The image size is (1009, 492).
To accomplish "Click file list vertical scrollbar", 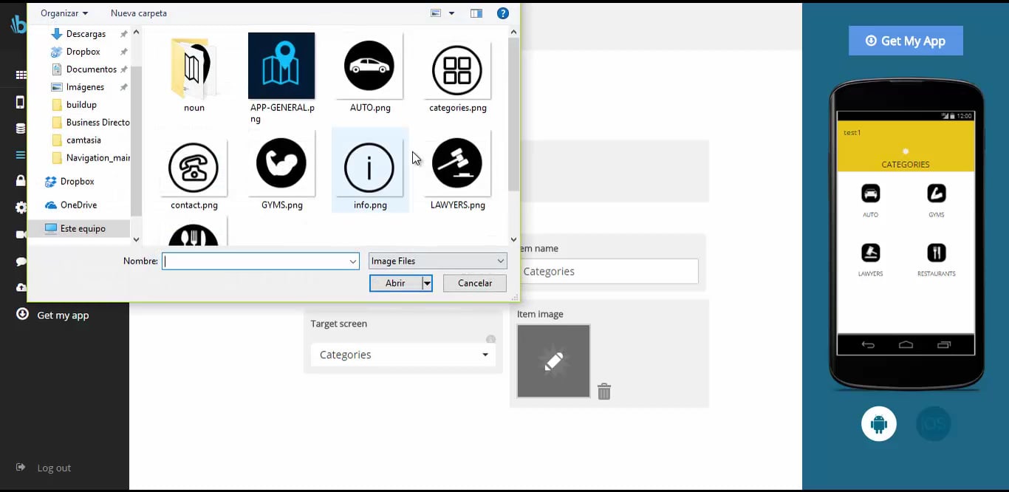I will [514, 115].
